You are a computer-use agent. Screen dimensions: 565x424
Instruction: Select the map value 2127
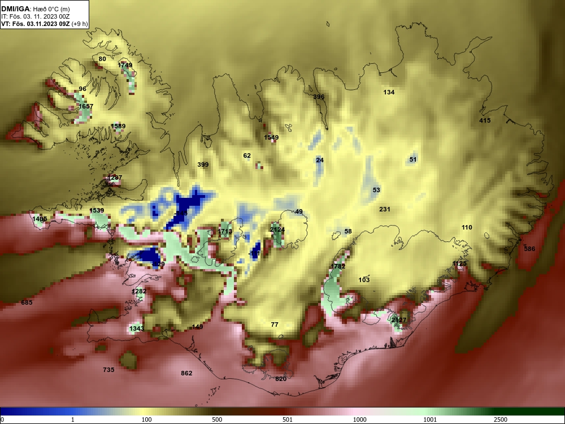pyautogui.click(x=399, y=320)
